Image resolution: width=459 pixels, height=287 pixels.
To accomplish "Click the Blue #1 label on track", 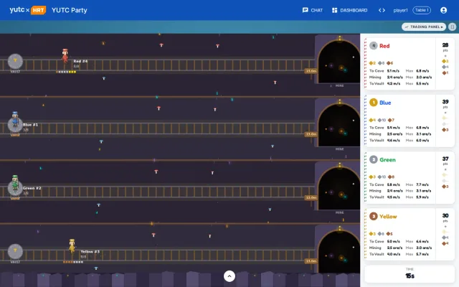I will coord(30,125).
